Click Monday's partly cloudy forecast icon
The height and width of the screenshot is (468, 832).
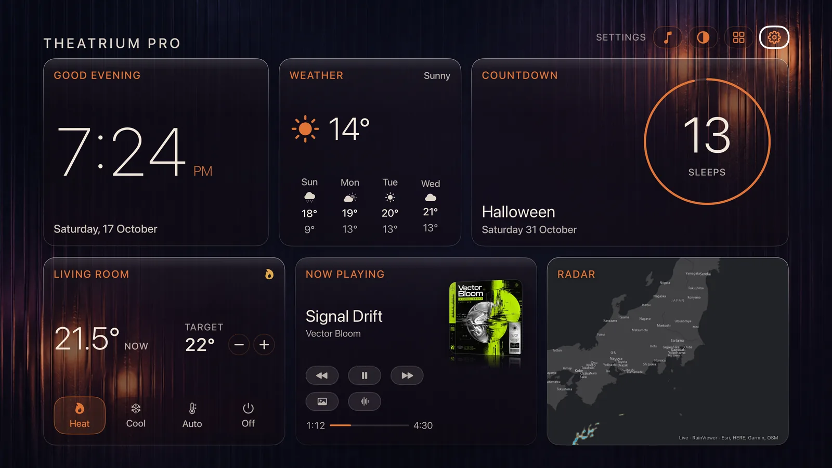pos(350,198)
